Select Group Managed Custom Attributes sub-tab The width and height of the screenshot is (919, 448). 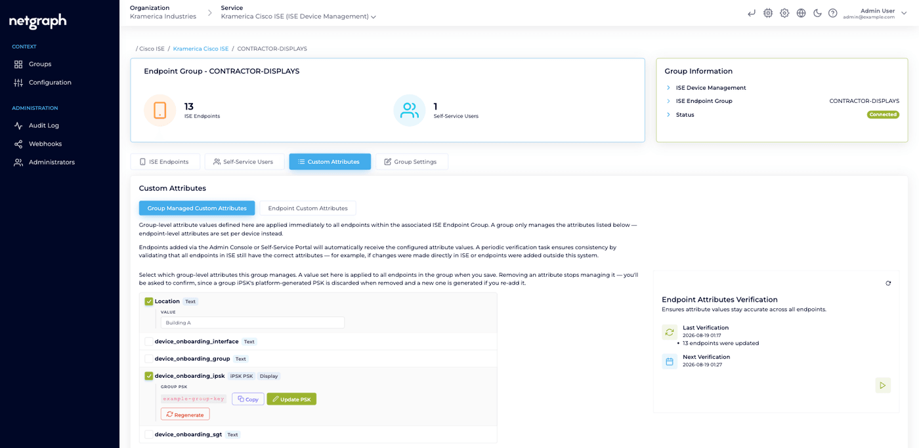197,208
